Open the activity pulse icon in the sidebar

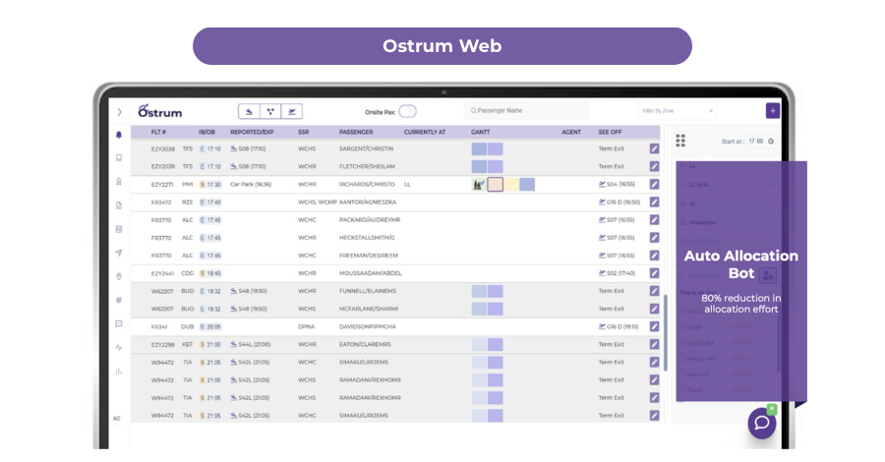(x=119, y=348)
